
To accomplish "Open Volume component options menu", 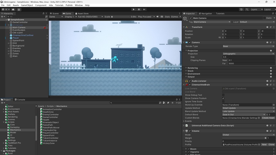I will [x=274, y=131].
